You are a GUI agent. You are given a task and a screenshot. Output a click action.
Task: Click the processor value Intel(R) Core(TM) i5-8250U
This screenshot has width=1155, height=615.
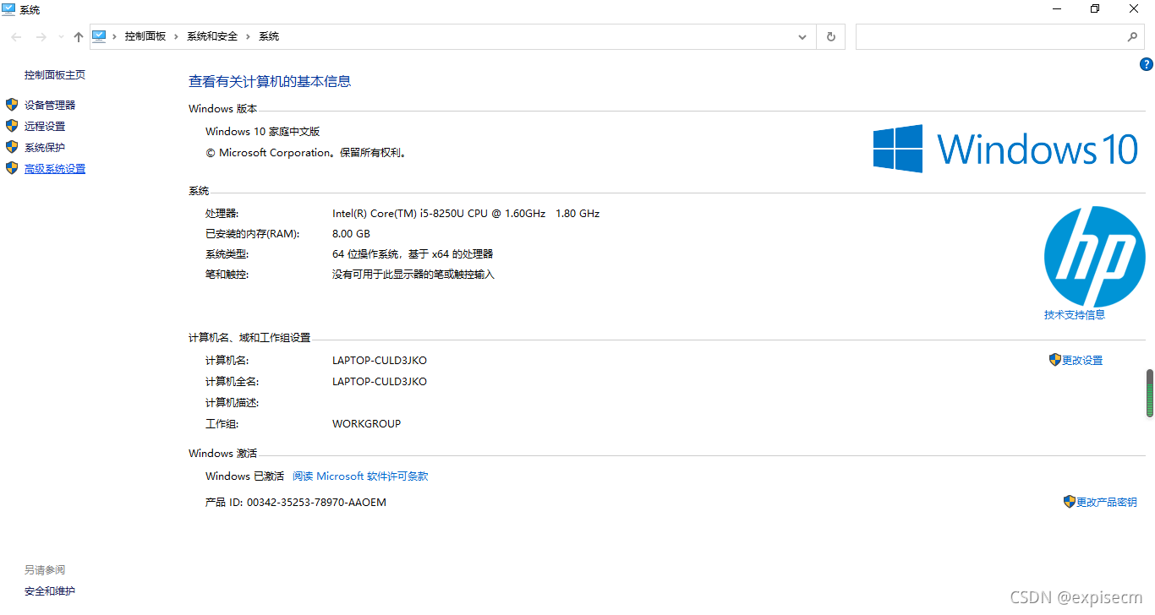coord(466,214)
